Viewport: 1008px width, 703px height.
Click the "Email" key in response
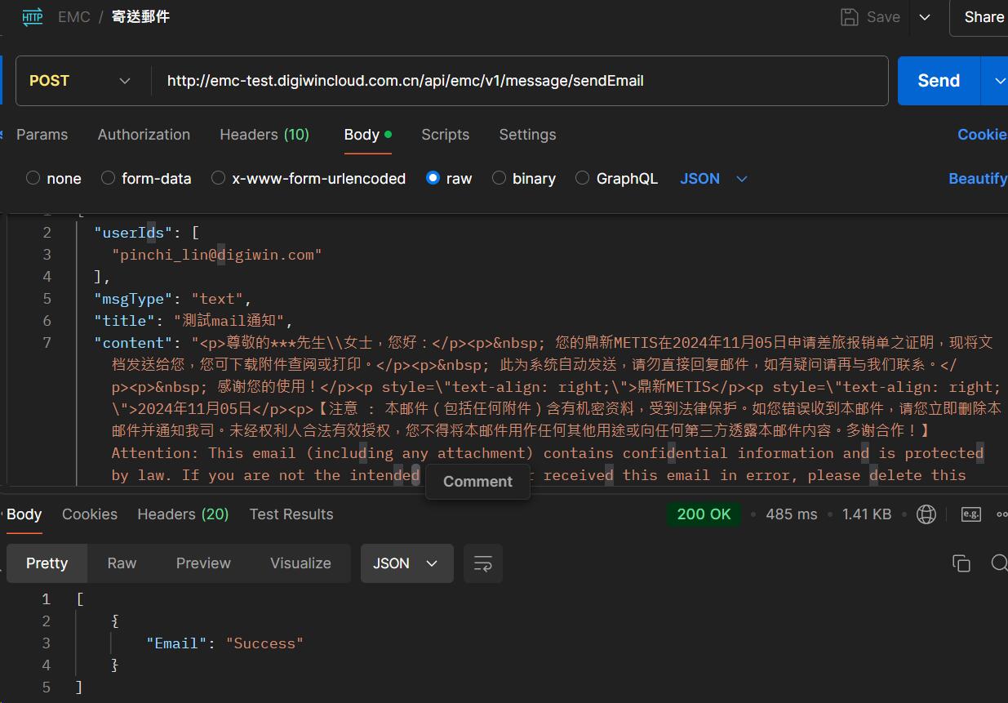pos(176,643)
